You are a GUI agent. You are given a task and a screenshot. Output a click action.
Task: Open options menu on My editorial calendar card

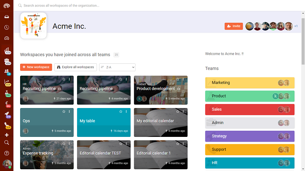click(x=183, y=112)
